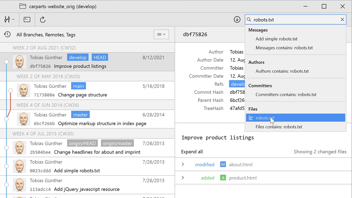Select 'Authors contains: robots.txt' suggestion
Image resolution: width=352 pixels, height=198 pixels.
click(x=282, y=71)
